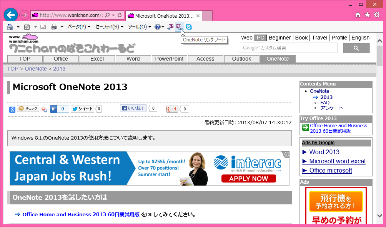Click the wanichan.com site logo
Screen dimensions: 386x227
[23, 39]
